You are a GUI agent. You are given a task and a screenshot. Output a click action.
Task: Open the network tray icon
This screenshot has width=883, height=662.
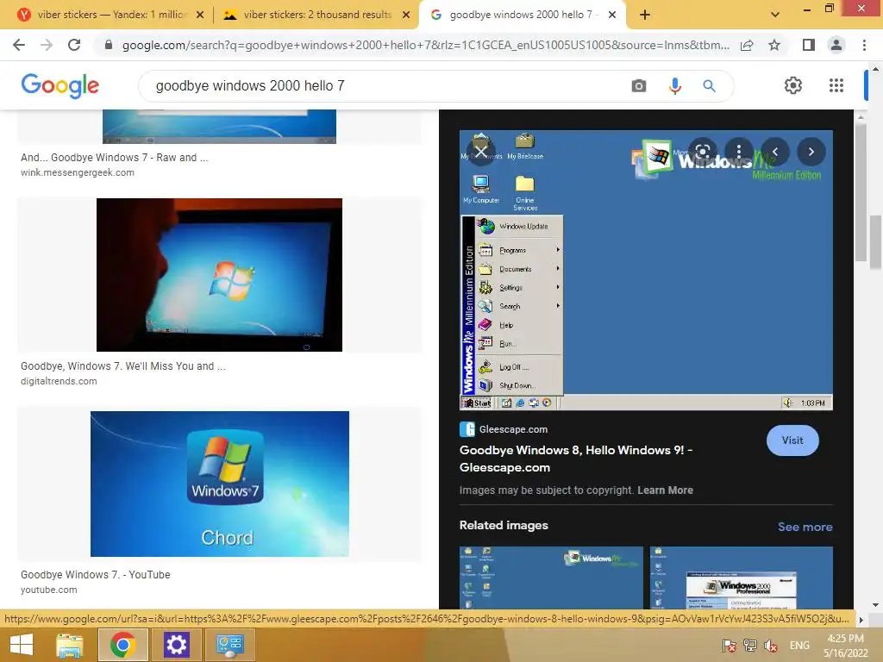point(749,646)
